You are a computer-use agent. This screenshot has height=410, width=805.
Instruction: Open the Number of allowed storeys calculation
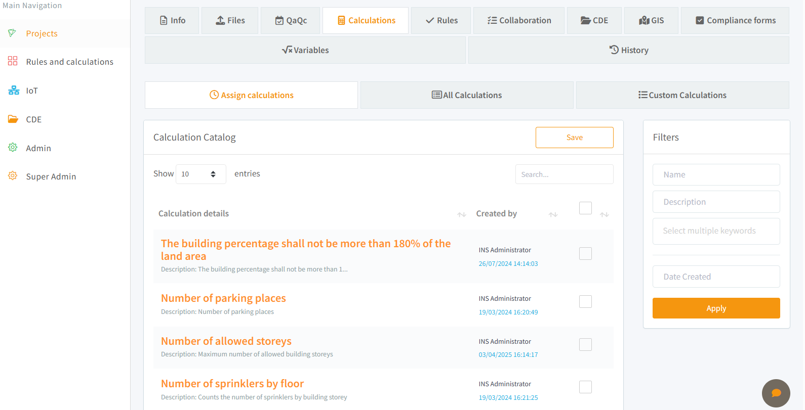pyautogui.click(x=226, y=341)
